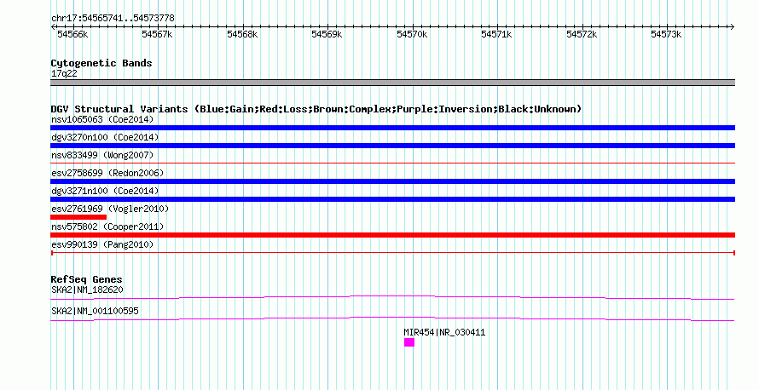Click the 54568k ruler tick label
The image size is (759, 390).
coord(242,34)
